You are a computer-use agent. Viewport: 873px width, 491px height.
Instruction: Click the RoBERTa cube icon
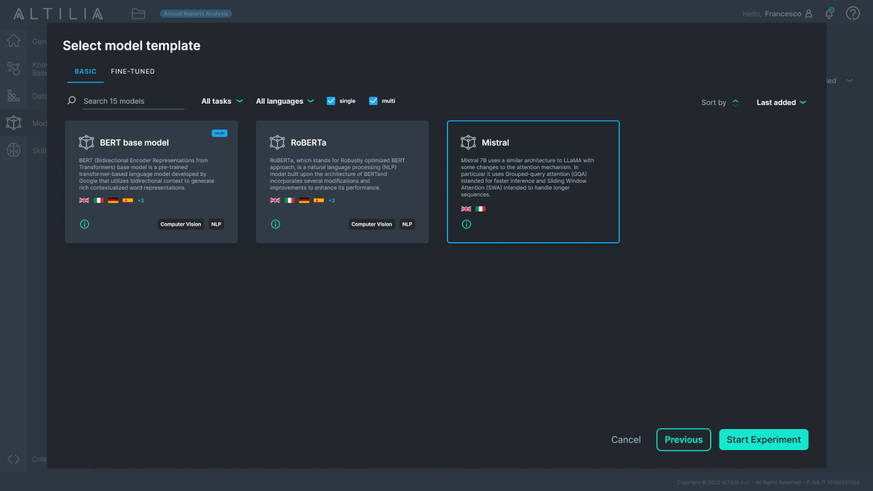point(277,142)
